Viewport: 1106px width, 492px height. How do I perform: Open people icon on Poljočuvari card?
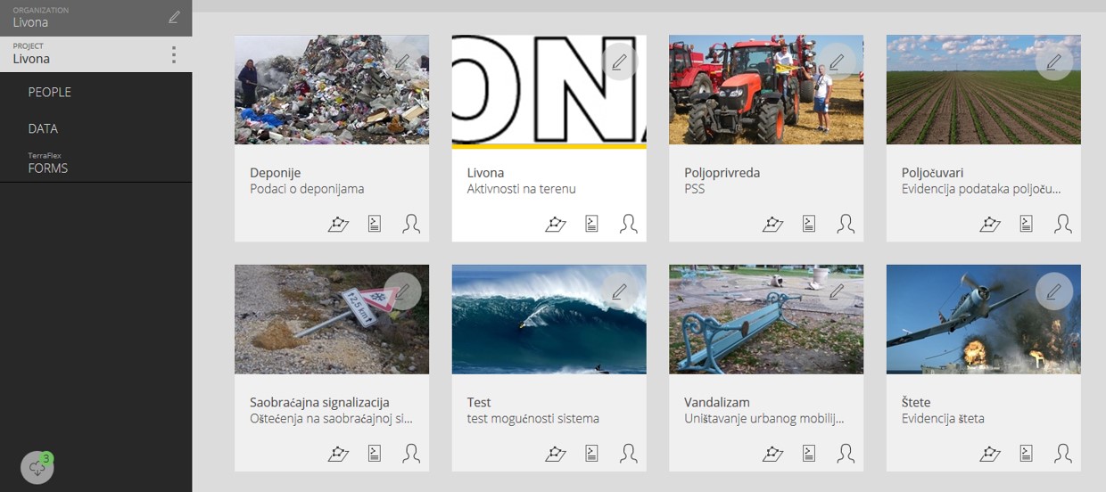1062,224
